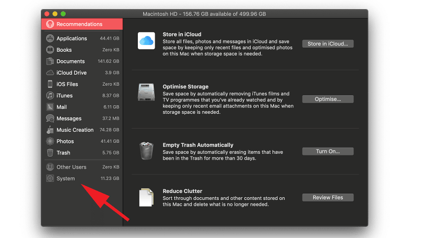Click the System gear icon

pyautogui.click(x=50, y=178)
